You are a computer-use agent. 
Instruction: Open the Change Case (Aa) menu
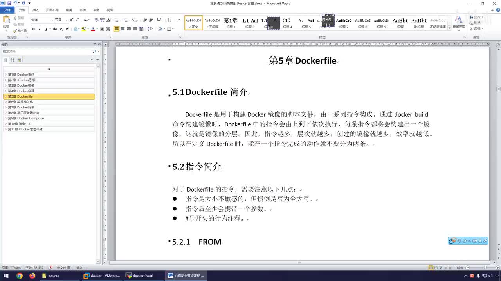tap(86, 20)
